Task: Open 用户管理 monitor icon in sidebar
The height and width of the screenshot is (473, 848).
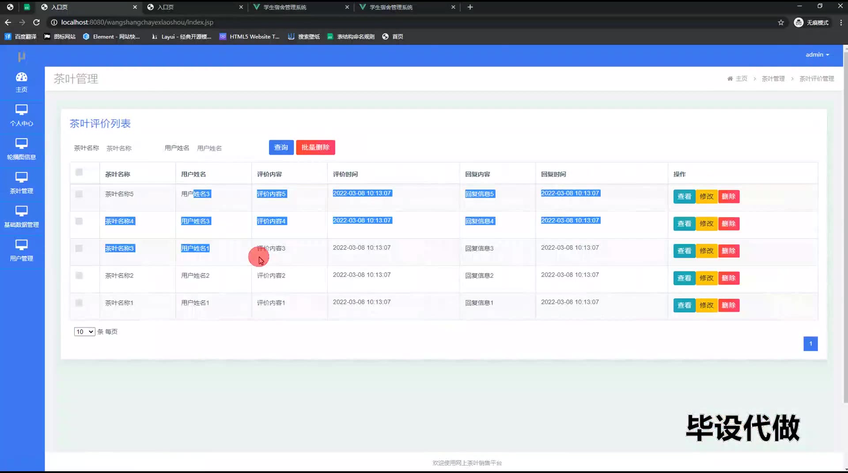Action: click(x=21, y=244)
